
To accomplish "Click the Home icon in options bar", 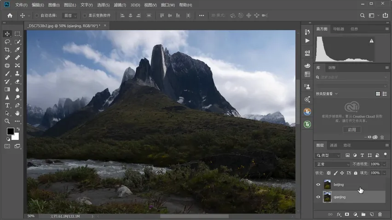I will (10, 16).
